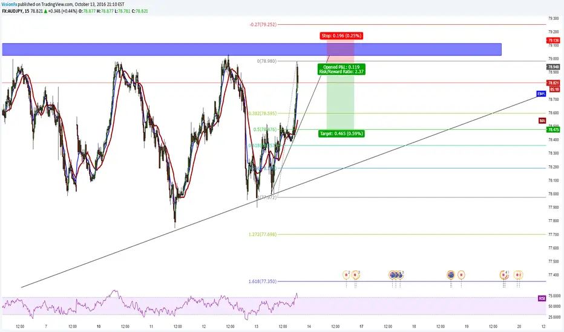Click the 25.0000 RSI scale value
Image resolution: width=564 pixels, height=332 pixels.
pyautogui.click(x=554, y=318)
